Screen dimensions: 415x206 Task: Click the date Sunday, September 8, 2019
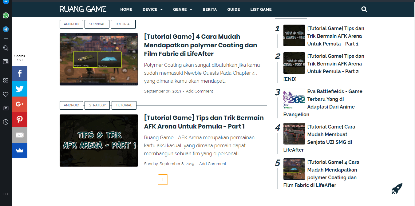169,164
